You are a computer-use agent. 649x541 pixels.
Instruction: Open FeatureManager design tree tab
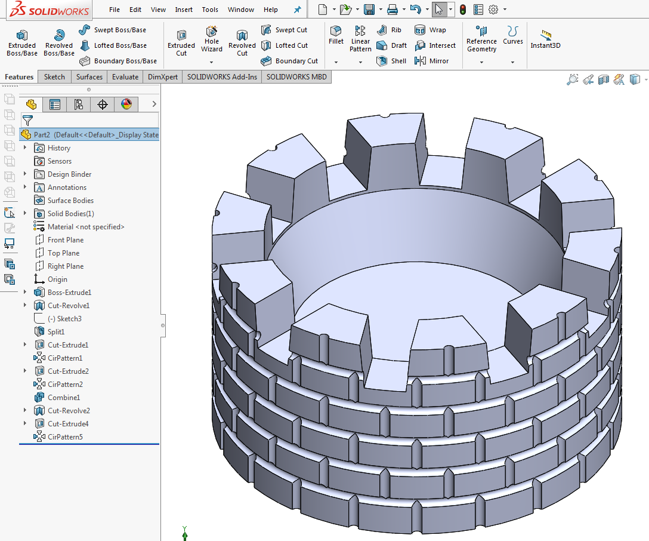click(31, 104)
